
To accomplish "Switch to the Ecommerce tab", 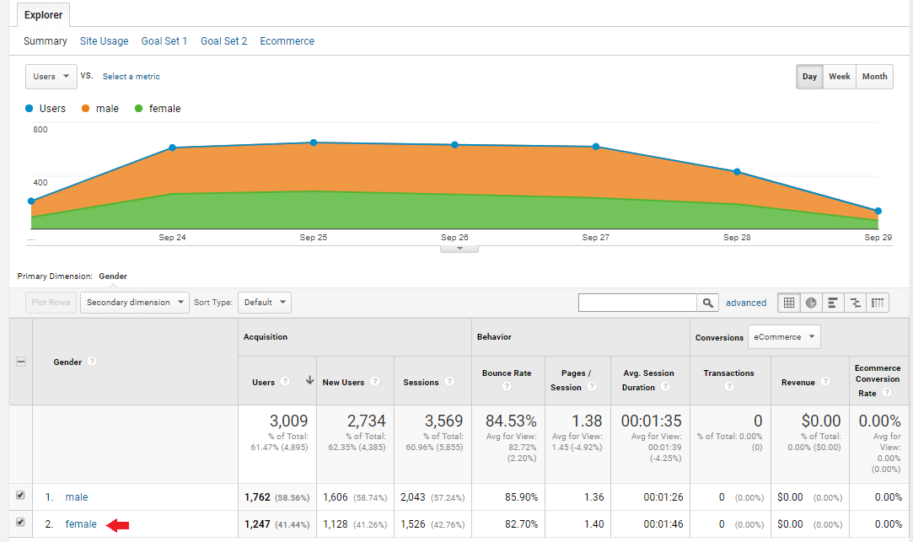I will click(x=287, y=40).
